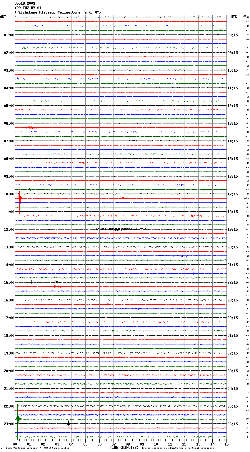Click minute 08 on the bottom axis
Screen dimensions: 250x452
(x=128, y=444)
